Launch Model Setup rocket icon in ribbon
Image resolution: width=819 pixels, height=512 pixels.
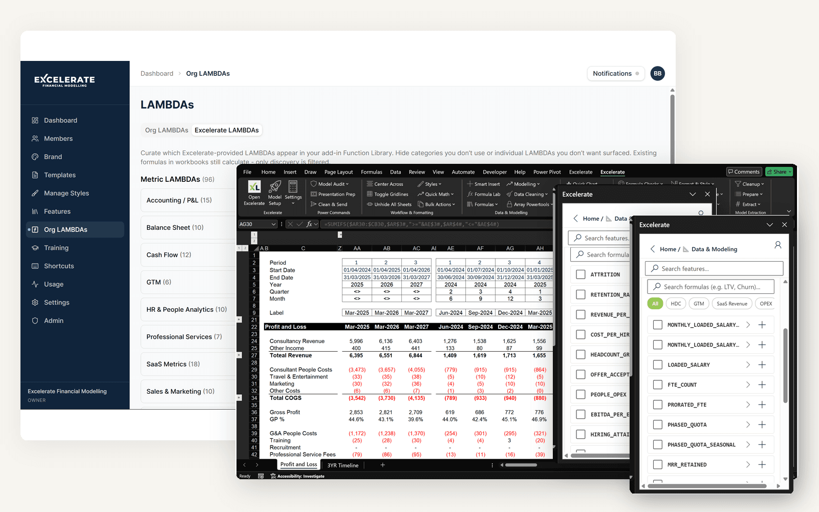tap(275, 187)
